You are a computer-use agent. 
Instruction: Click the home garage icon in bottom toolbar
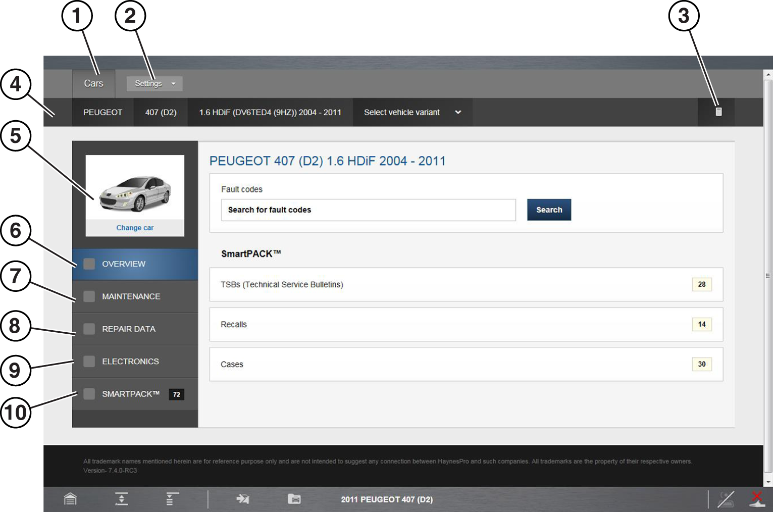tap(70, 499)
